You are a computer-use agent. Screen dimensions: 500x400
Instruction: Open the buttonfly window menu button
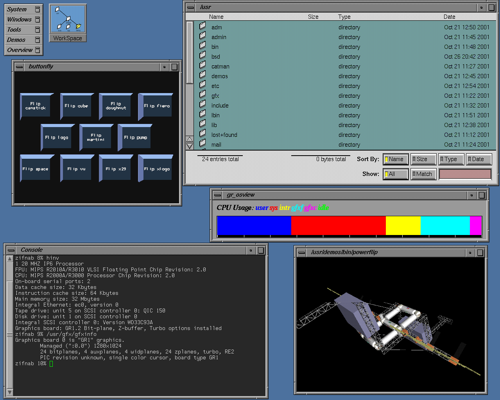coord(19,67)
